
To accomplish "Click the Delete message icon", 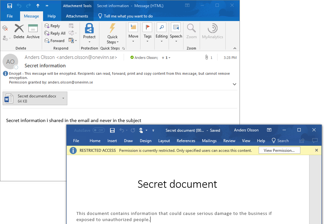I will point(19,29).
